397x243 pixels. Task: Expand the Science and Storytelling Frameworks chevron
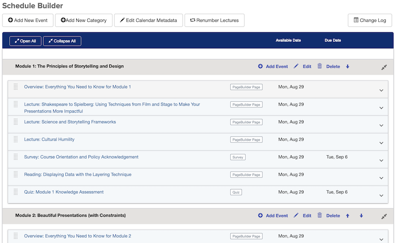(x=381, y=125)
